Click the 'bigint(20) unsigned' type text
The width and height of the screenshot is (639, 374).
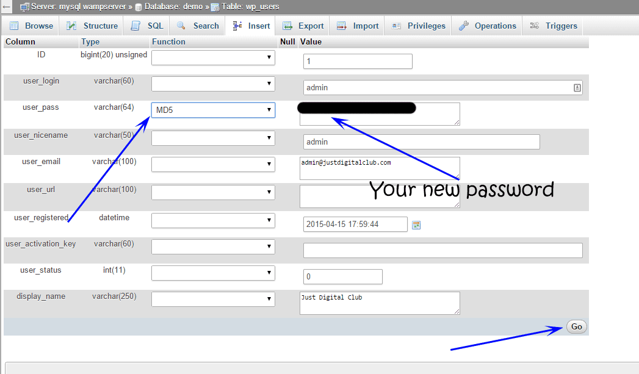point(114,54)
